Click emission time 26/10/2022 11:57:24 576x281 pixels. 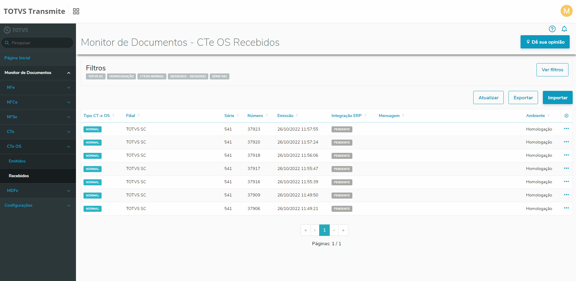tap(298, 142)
